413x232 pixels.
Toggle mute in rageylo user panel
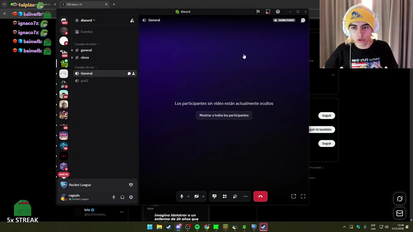[114, 197]
